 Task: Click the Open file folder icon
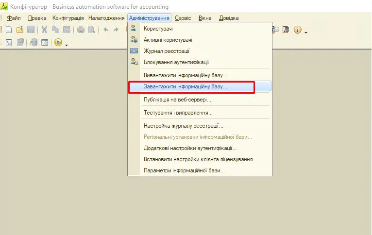pyautogui.click(x=20, y=30)
